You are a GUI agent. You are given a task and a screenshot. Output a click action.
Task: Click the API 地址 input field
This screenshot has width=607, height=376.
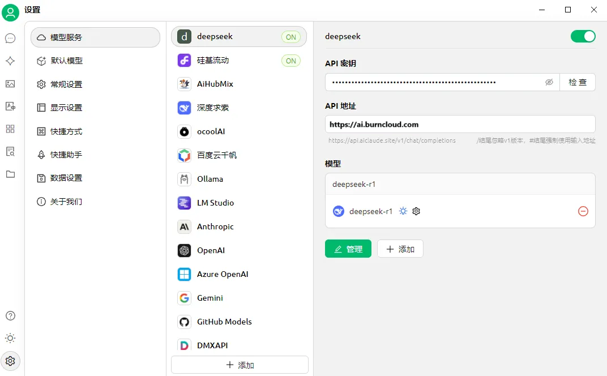tap(460, 124)
